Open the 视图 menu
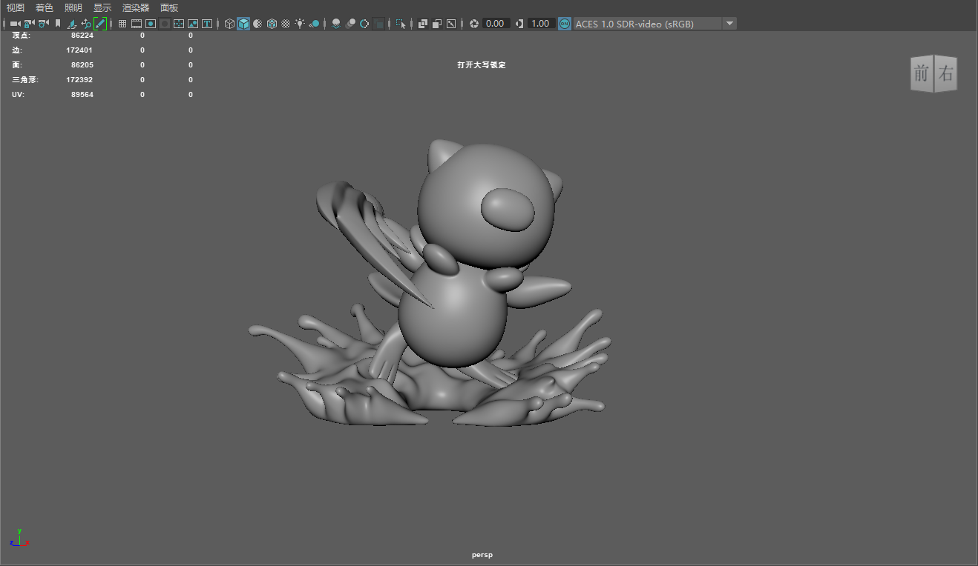The image size is (978, 566). [x=16, y=7]
